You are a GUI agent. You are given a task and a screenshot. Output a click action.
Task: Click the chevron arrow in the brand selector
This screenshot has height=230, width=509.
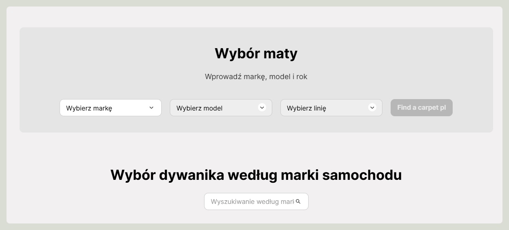[x=151, y=108]
